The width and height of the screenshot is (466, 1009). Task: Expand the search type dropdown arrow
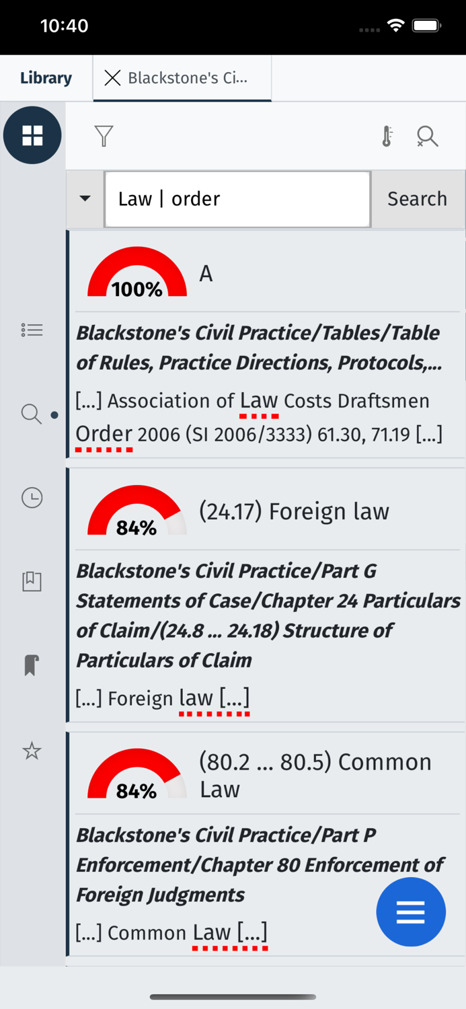click(85, 198)
